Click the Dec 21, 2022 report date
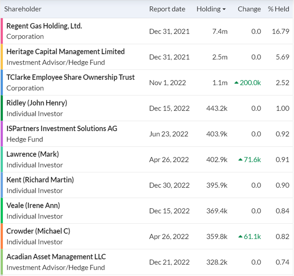 [x=169, y=262]
